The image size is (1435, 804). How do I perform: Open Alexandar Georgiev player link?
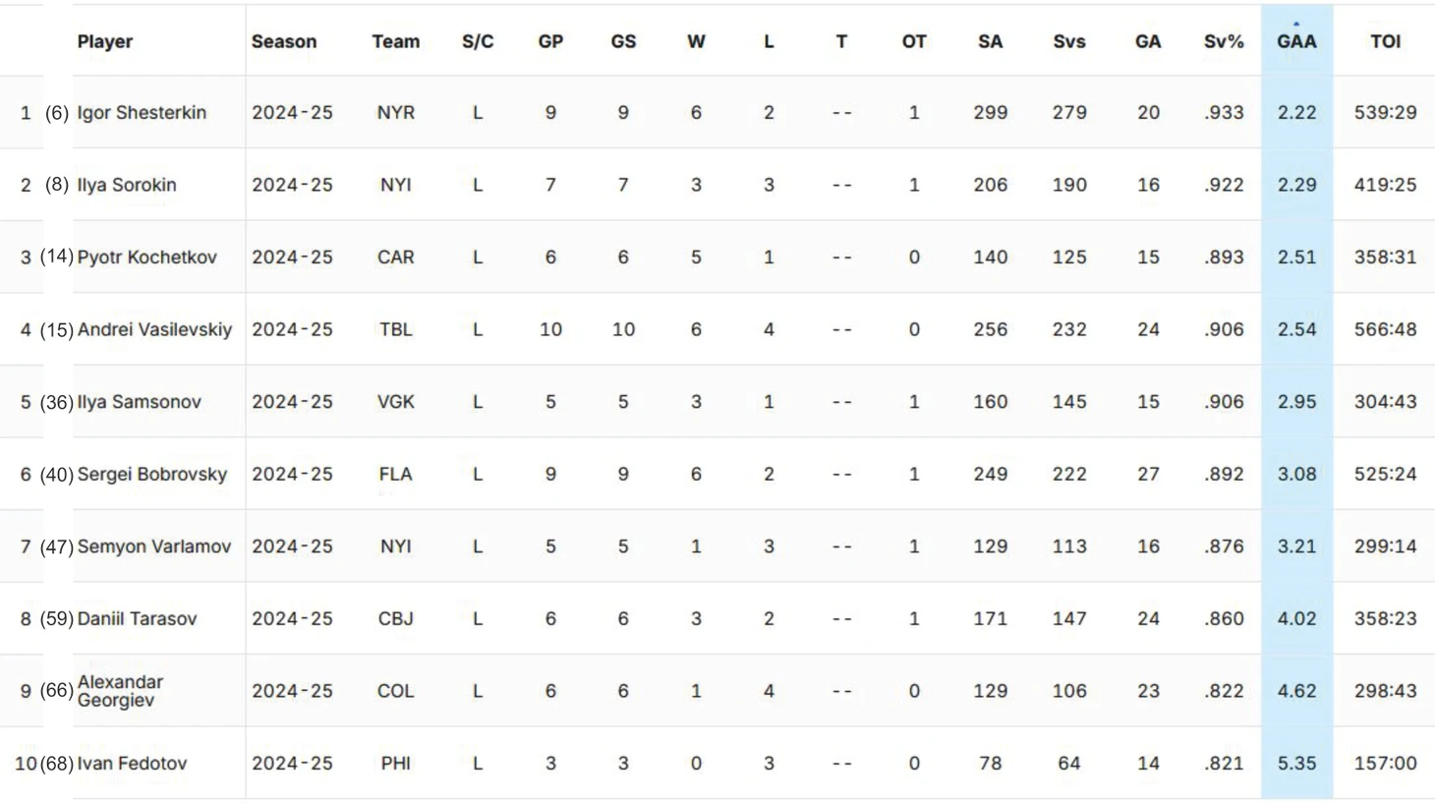click(120, 691)
